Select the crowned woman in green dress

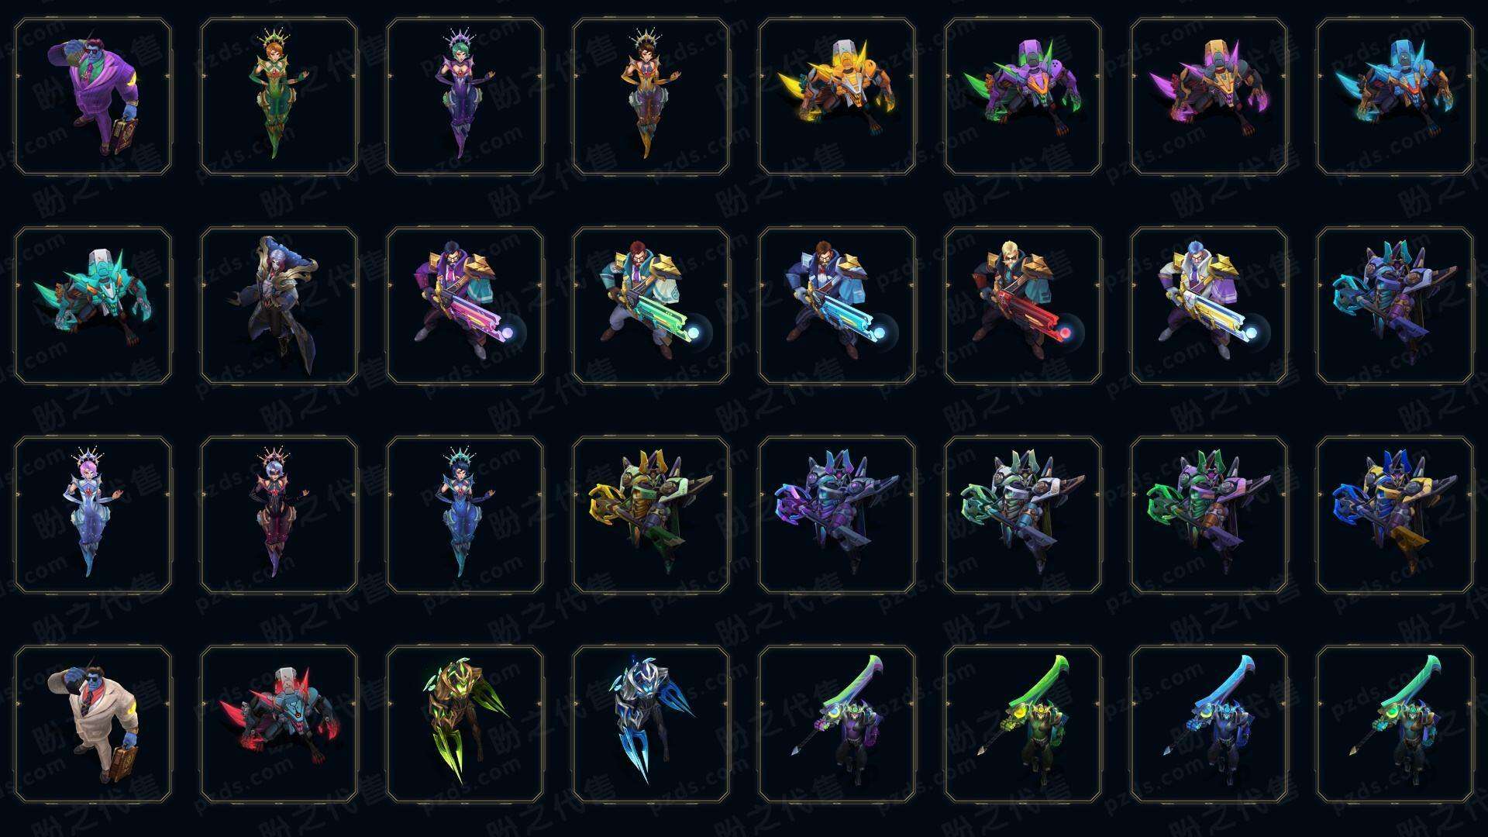(x=278, y=97)
